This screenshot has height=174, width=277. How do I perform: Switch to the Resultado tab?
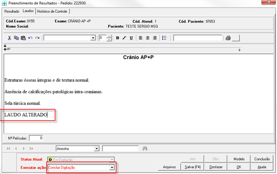point(11,11)
